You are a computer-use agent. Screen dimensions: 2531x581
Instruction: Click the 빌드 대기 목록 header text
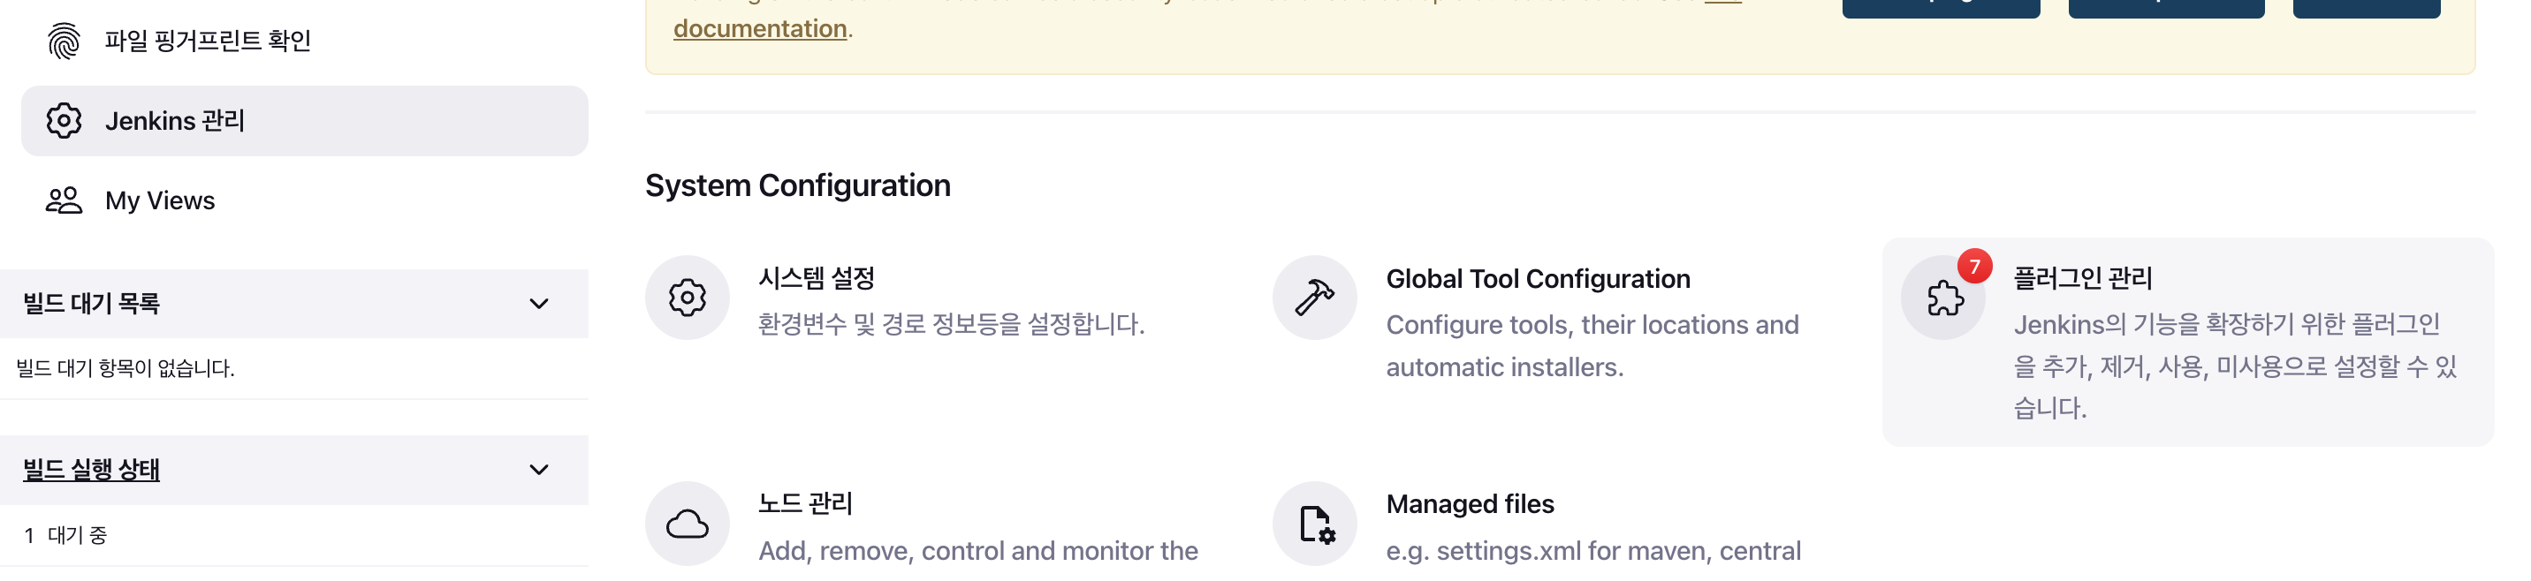click(x=91, y=303)
